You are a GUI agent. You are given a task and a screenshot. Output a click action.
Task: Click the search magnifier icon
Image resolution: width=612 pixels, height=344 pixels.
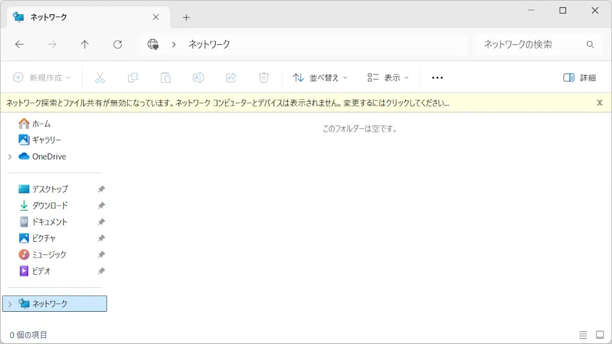pyautogui.click(x=590, y=44)
